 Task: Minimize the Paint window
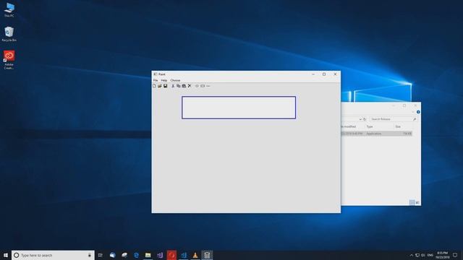[x=313, y=74]
